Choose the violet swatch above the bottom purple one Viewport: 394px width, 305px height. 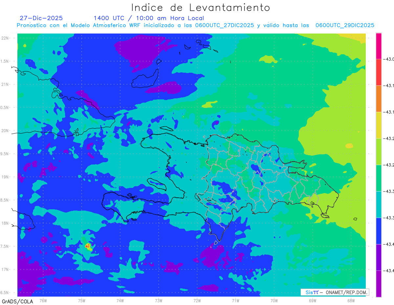point(379,257)
